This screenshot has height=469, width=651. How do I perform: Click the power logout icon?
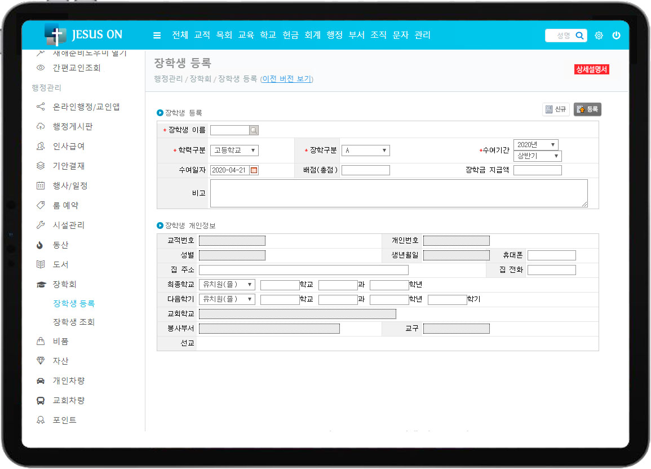(616, 36)
